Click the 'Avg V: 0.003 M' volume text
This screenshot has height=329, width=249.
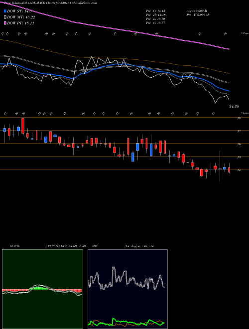pos(197,11)
